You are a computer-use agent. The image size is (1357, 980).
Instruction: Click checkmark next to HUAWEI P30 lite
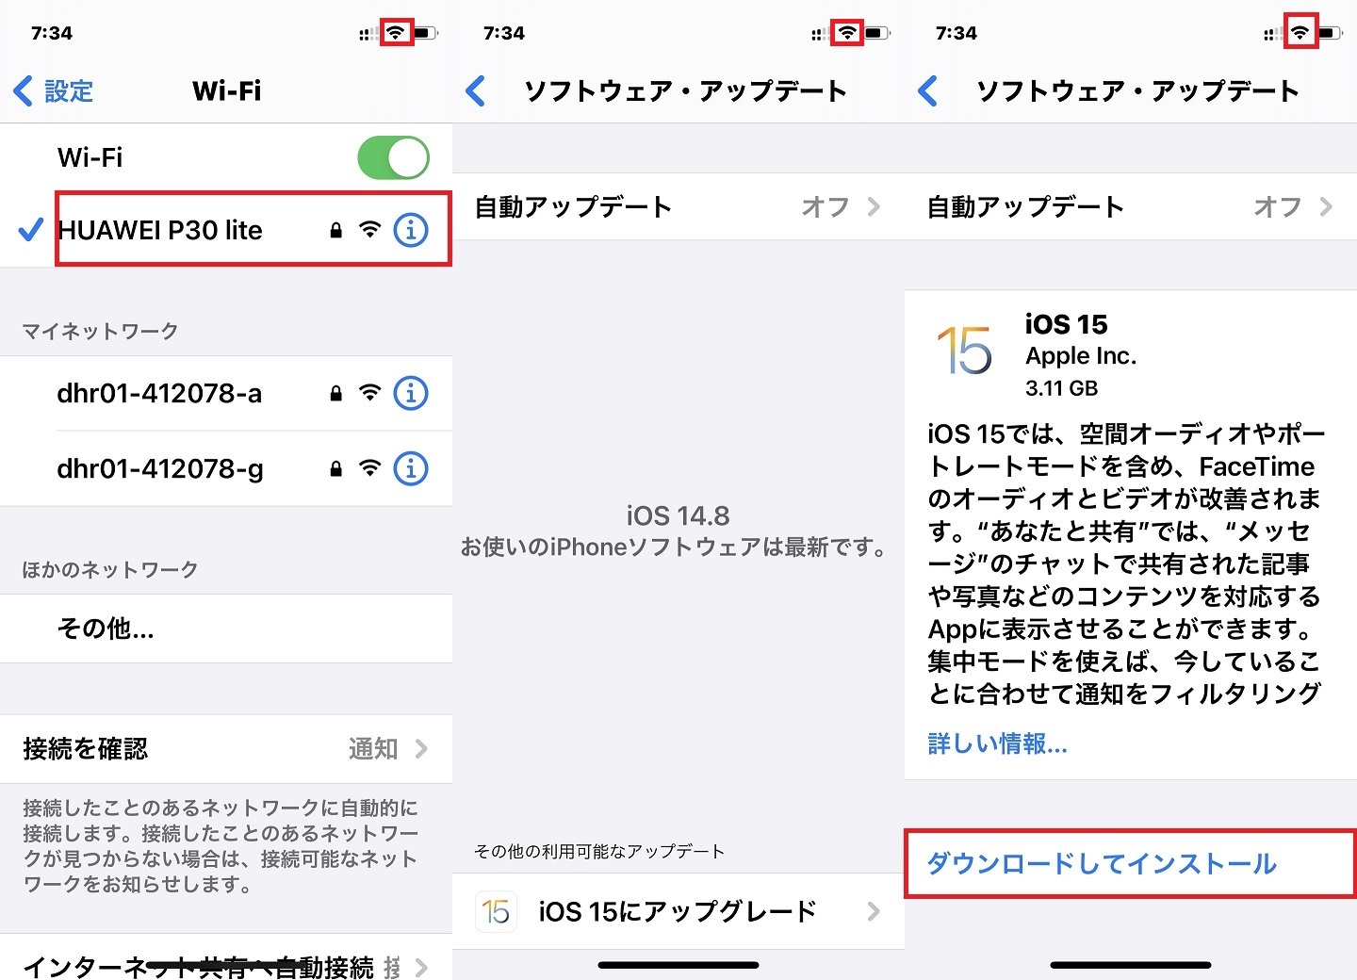click(x=31, y=229)
